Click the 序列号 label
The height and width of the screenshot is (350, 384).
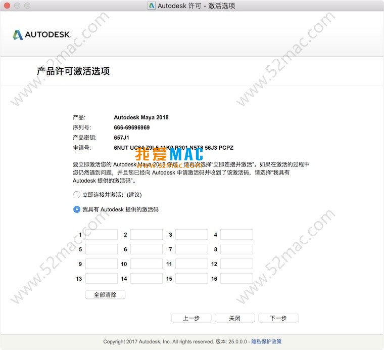[x=82, y=127]
